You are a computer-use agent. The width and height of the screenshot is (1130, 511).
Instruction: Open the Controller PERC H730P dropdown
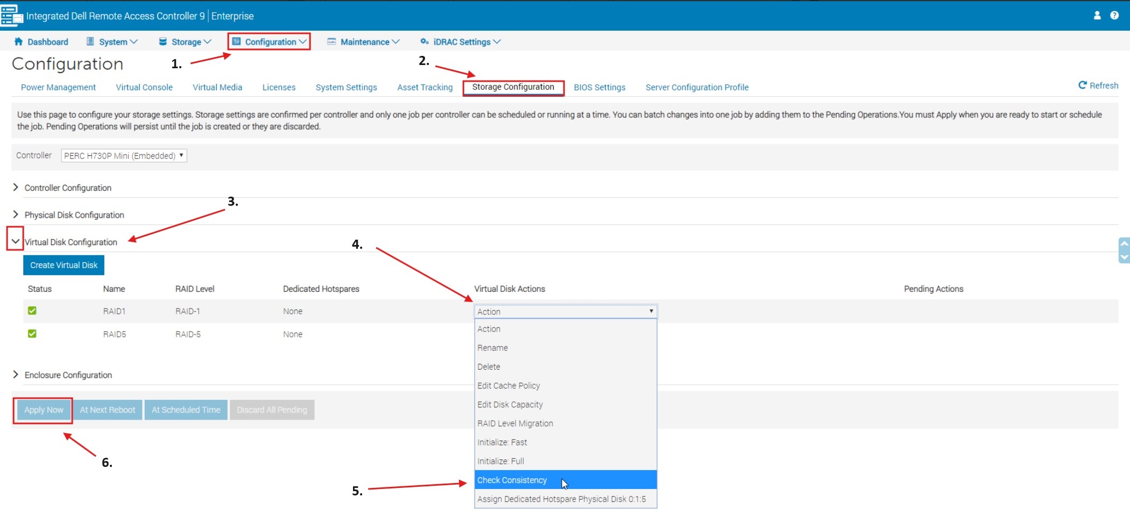tap(124, 155)
